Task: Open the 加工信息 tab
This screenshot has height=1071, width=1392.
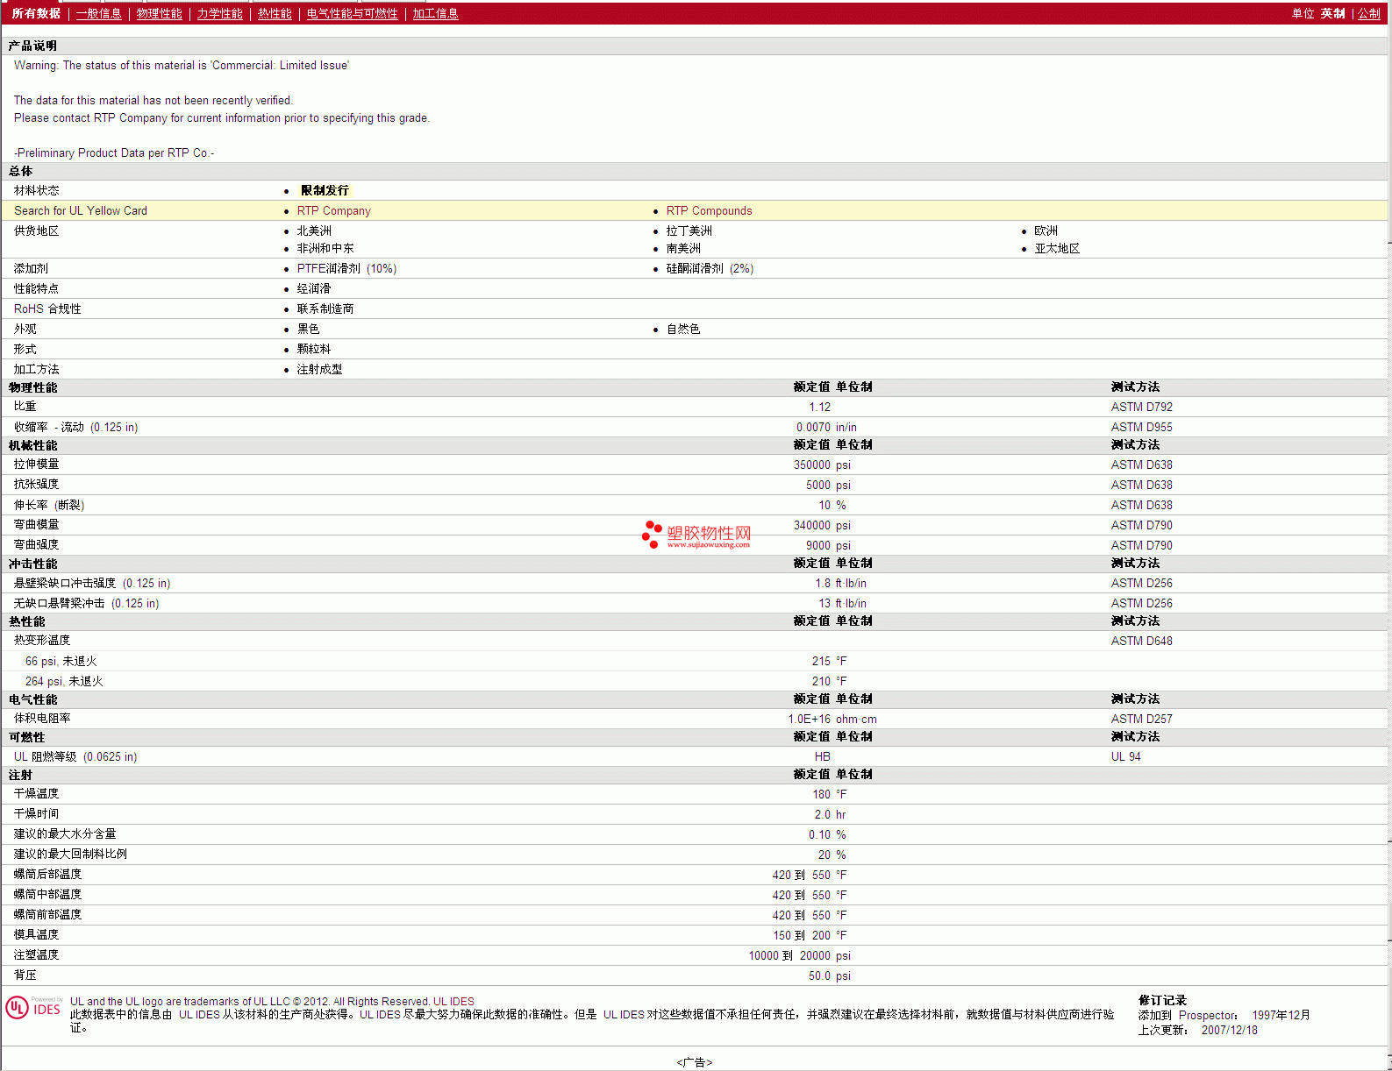Action: (x=435, y=14)
